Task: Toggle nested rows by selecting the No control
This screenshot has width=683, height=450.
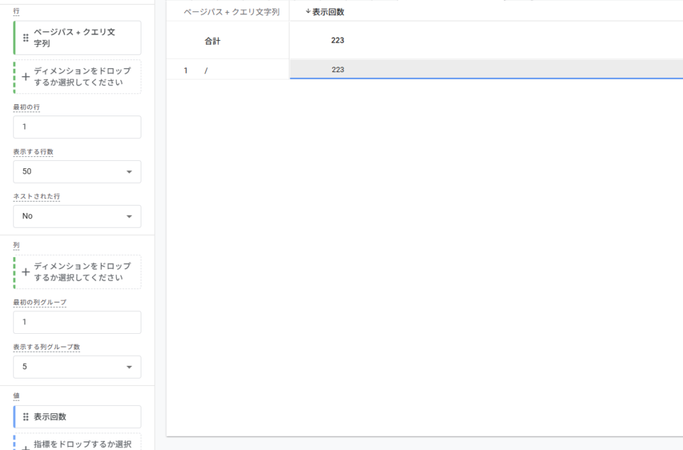Action: pos(77,216)
